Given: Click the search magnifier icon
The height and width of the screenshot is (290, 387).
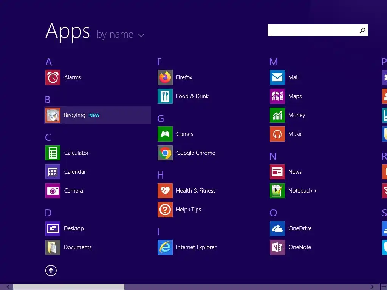Looking at the screenshot, I should click(x=362, y=30).
